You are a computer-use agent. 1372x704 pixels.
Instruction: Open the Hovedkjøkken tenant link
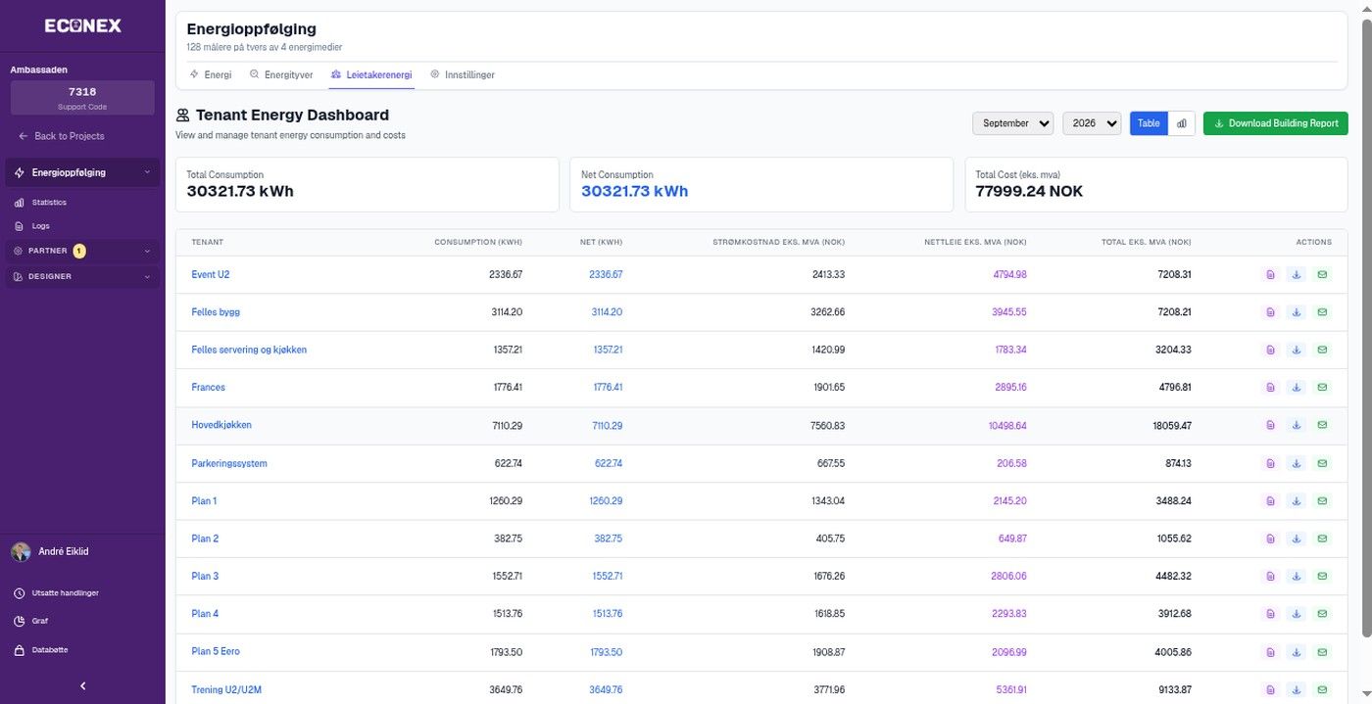[221, 425]
